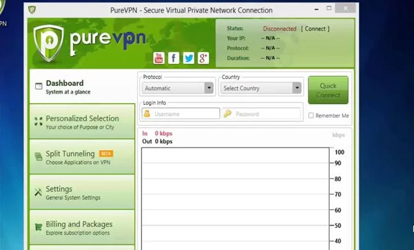
Task: Open the PureVPN YouTube channel icon
Action: (x=159, y=58)
